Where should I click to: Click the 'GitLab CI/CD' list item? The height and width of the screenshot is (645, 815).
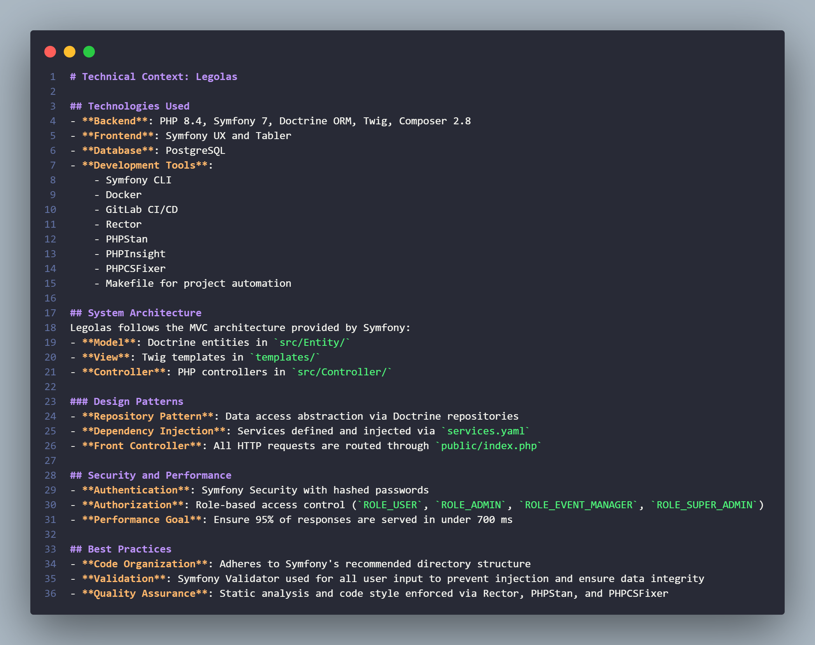142,209
